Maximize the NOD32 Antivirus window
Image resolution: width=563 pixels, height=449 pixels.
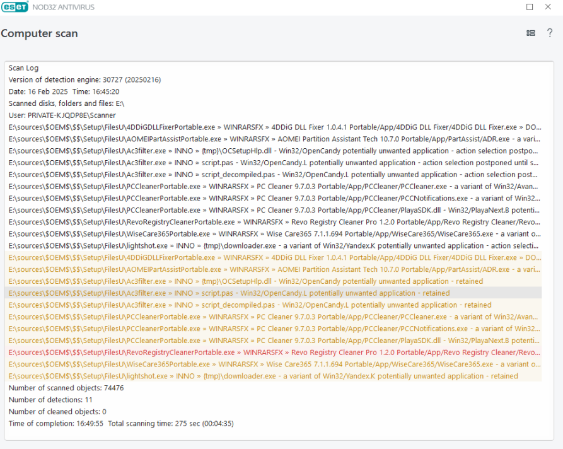pos(530,7)
